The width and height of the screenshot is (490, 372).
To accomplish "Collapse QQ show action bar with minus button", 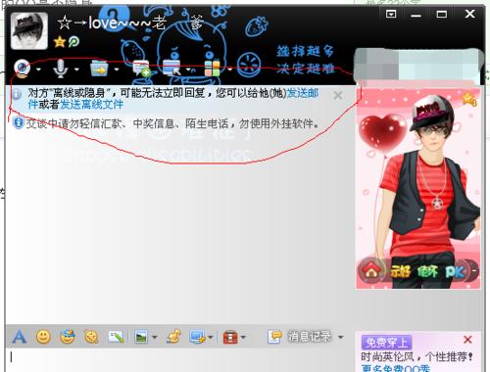I will pyautogui.click(x=474, y=271).
